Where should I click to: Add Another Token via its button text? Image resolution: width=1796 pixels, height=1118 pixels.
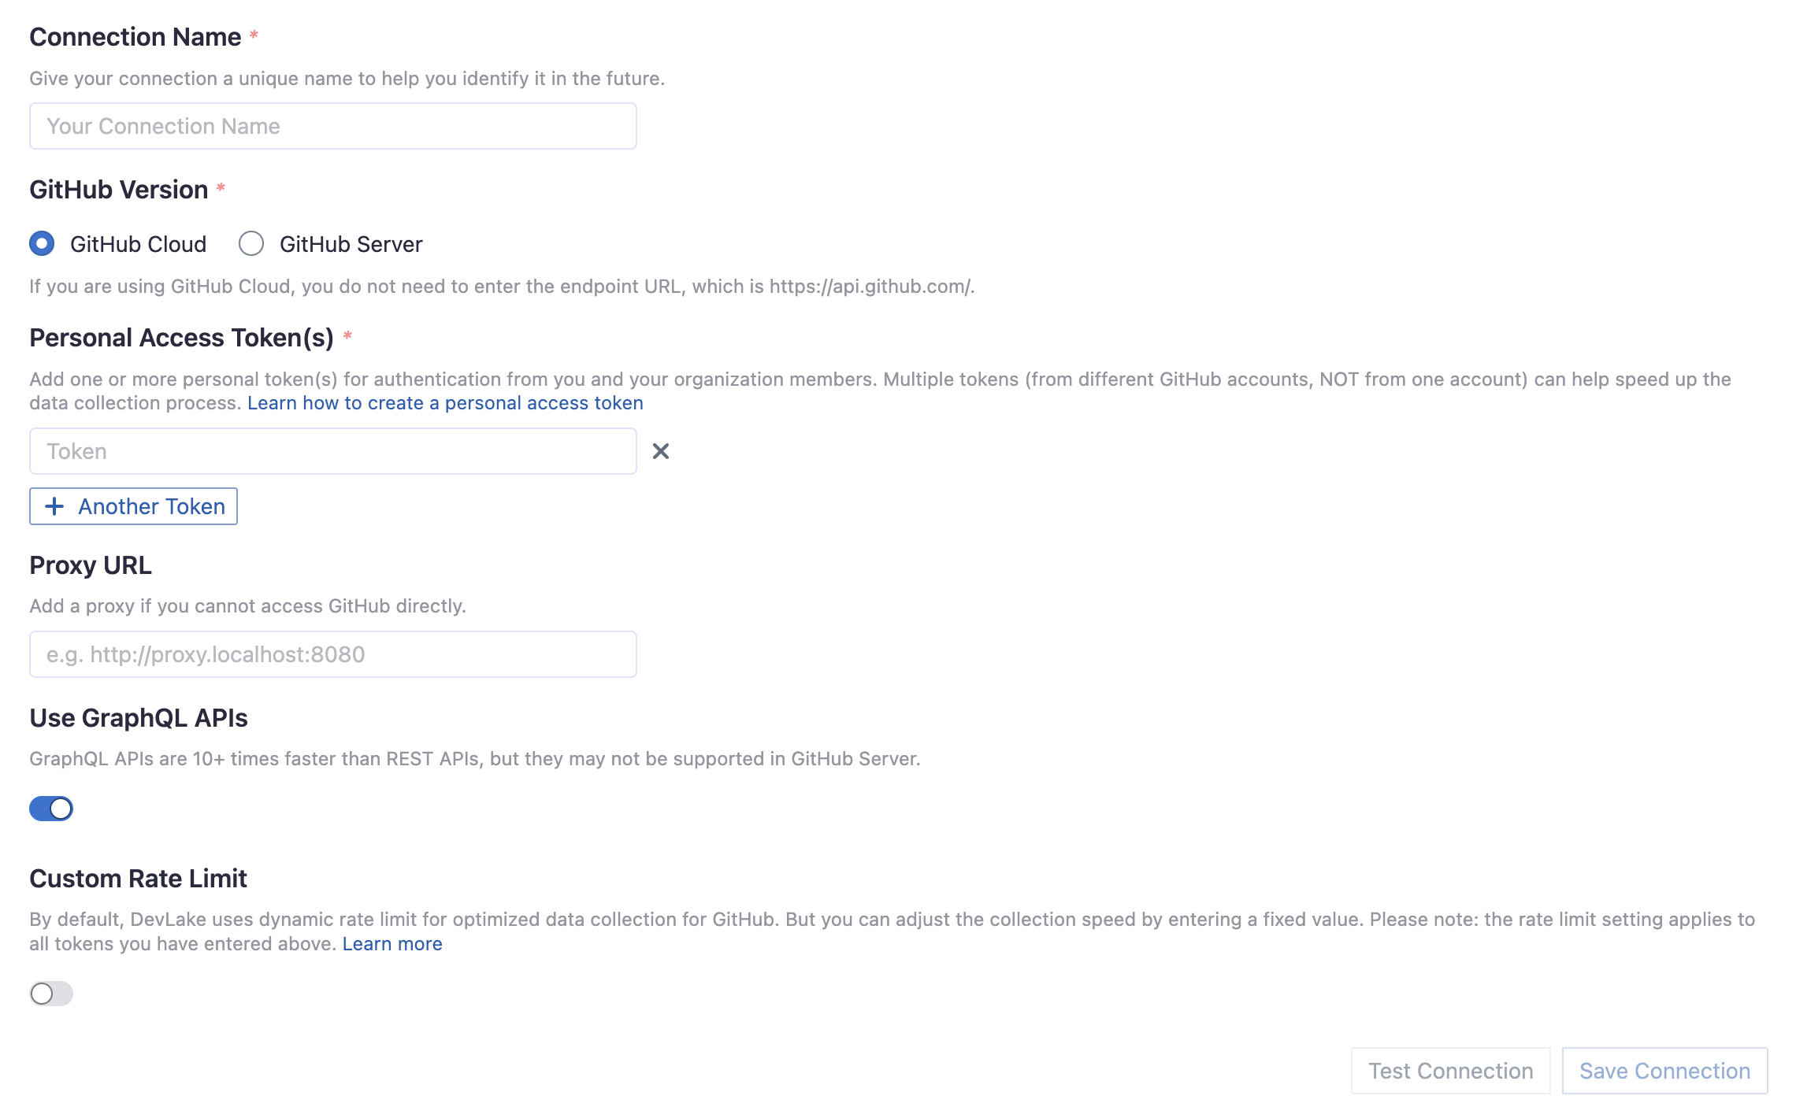click(x=151, y=506)
